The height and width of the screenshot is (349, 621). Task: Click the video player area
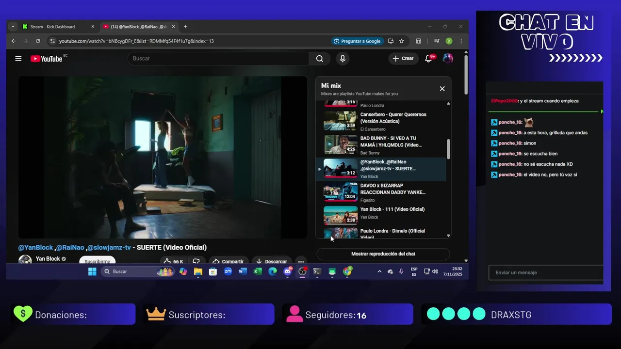click(163, 157)
